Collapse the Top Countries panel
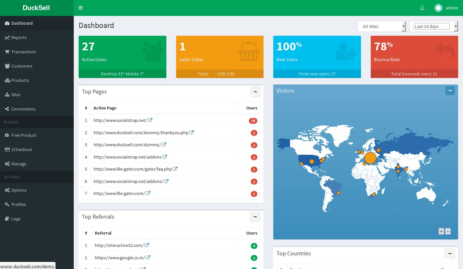The image size is (463, 269). pyautogui.click(x=450, y=253)
